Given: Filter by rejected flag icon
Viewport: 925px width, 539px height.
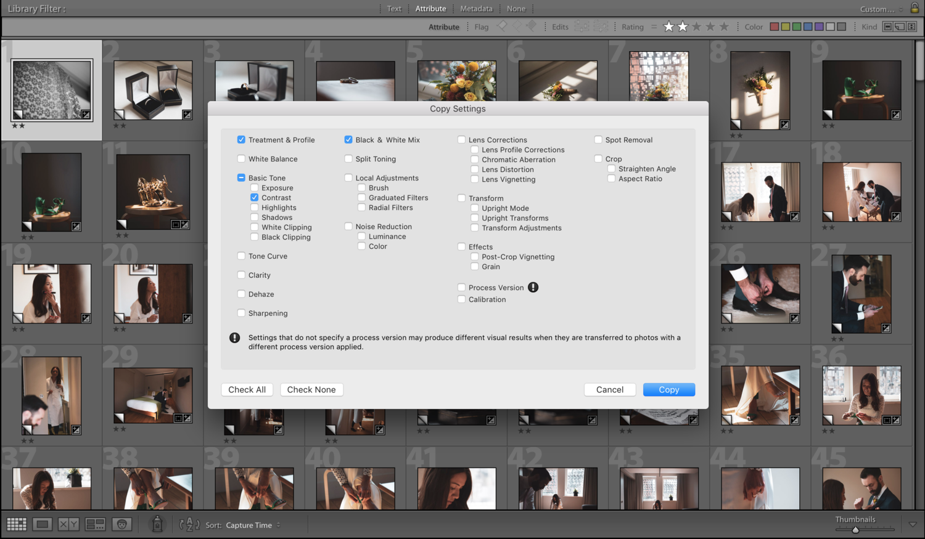Looking at the screenshot, I should tap(531, 26).
